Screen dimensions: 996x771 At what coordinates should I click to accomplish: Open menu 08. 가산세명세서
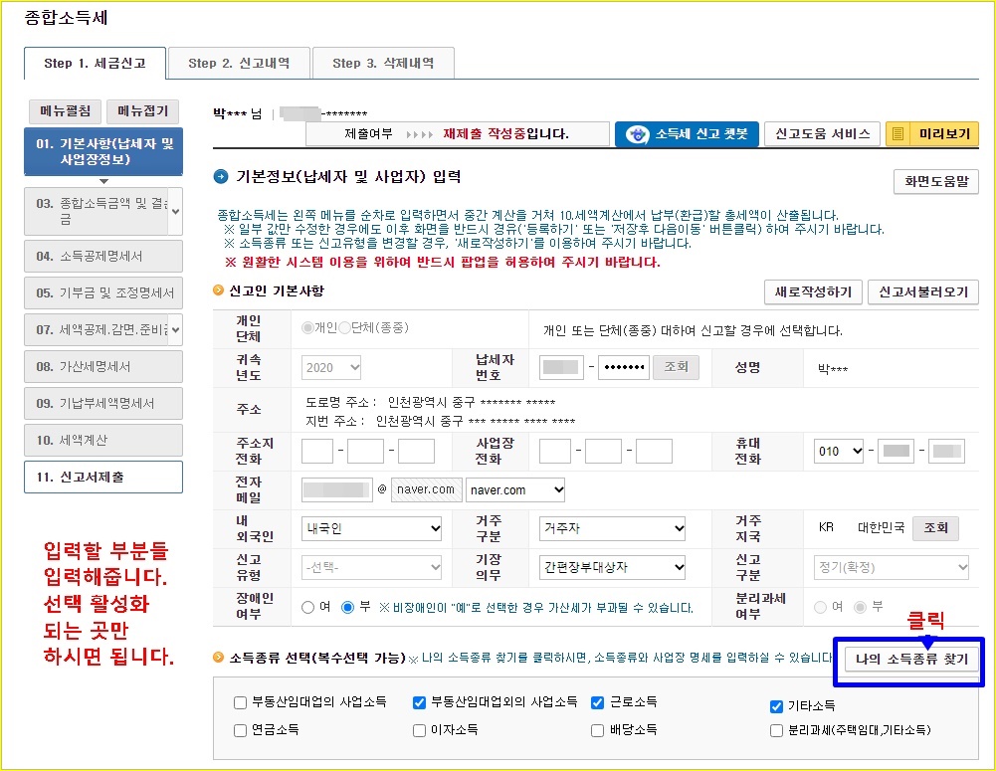(103, 366)
